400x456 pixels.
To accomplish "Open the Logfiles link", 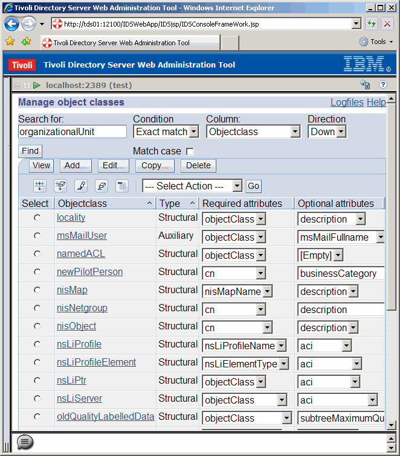I will click(x=347, y=103).
